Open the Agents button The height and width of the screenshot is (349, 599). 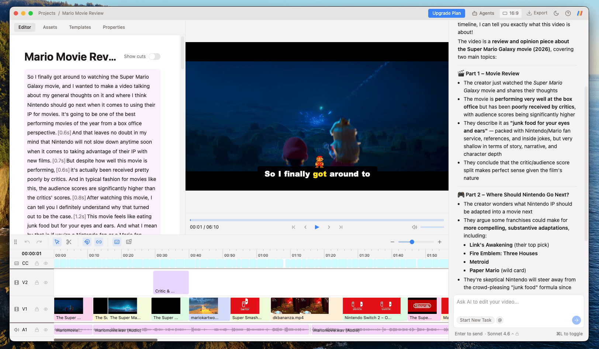483,13
